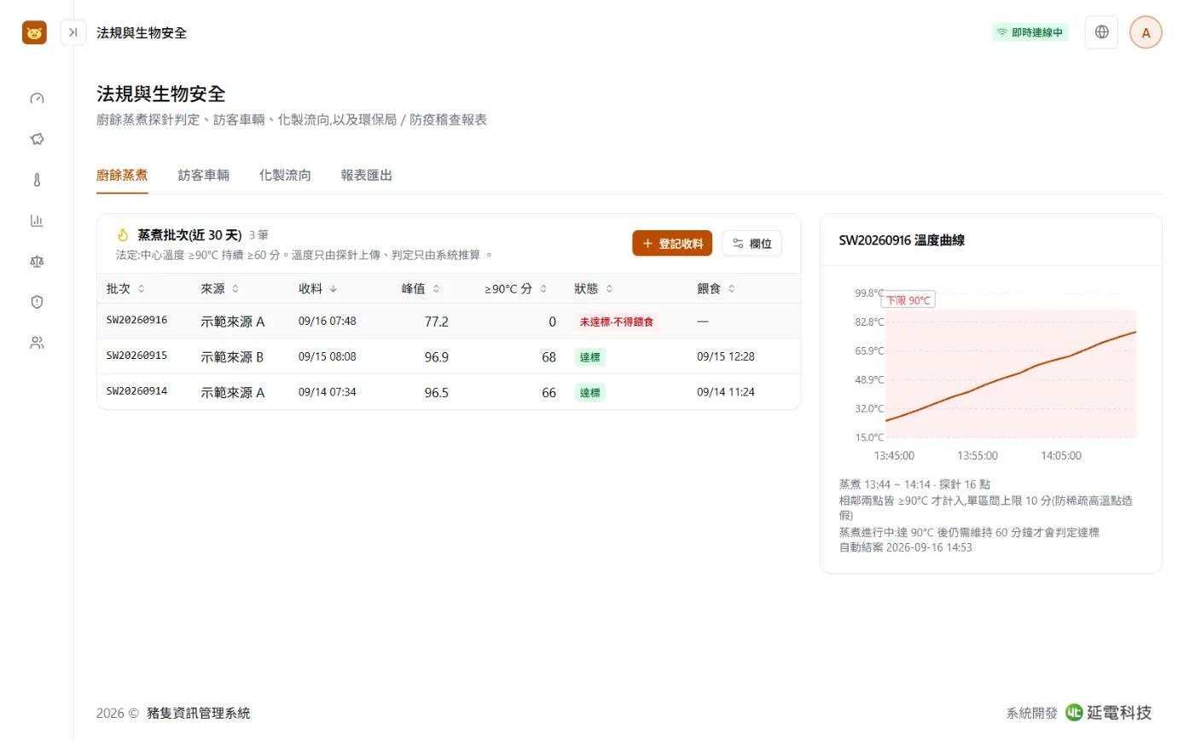Click the 豬隻資訊管理系統 footer text

click(x=199, y=714)
